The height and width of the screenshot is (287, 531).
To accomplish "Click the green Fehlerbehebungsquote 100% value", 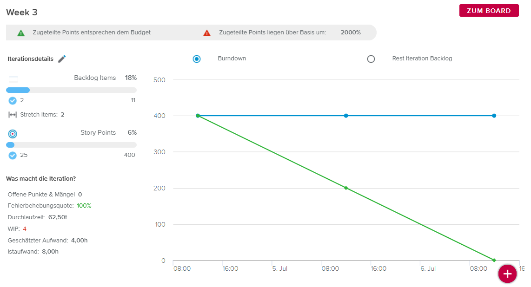I will pyautogui.click(x=84, y=206).
